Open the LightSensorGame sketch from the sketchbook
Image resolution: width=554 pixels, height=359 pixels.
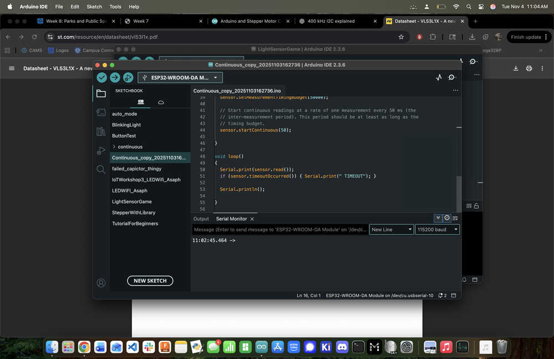(x=132, y=202)
